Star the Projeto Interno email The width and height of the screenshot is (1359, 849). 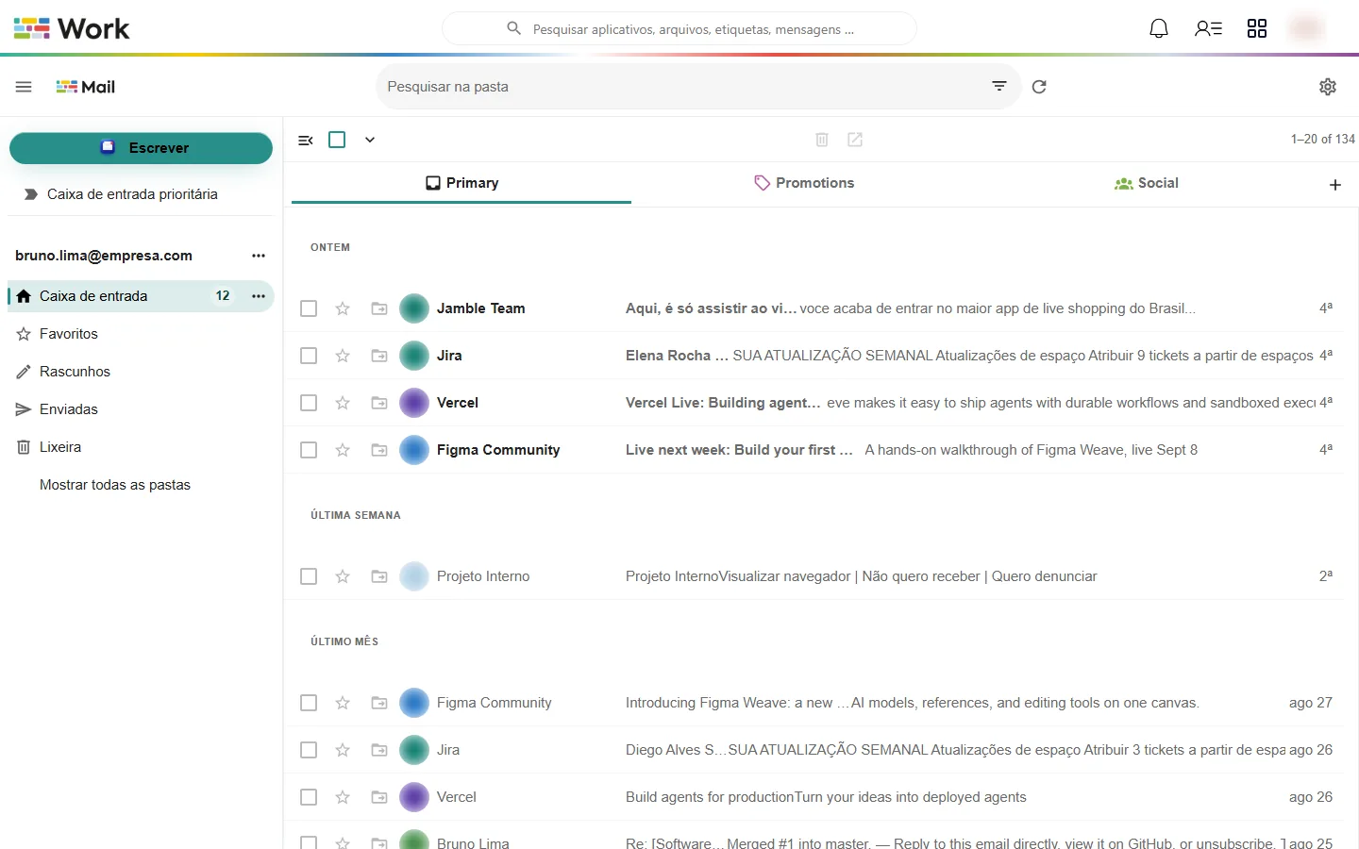tap(343, 576)
